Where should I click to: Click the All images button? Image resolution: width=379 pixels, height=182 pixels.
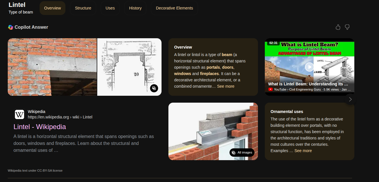click(242, 152)
